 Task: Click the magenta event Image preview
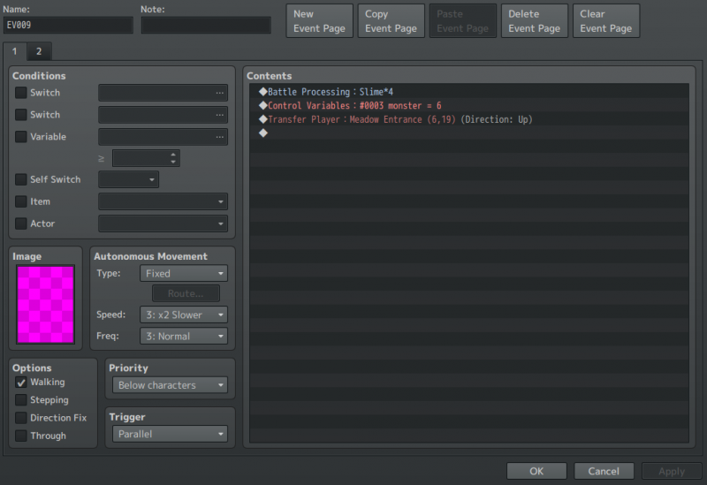pos(46,304)
